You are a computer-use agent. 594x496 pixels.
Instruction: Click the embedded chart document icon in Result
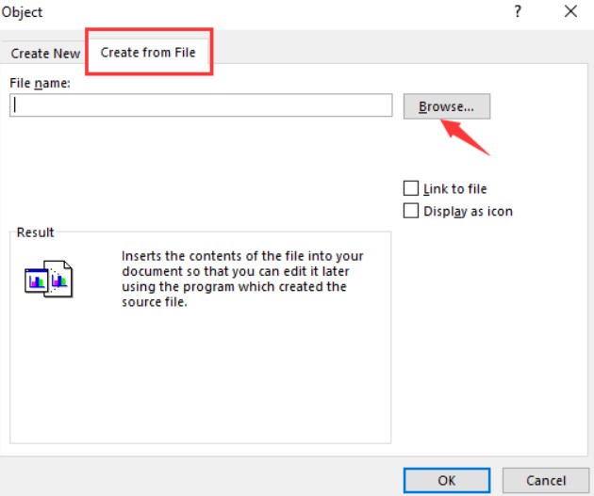coord(48,279)
